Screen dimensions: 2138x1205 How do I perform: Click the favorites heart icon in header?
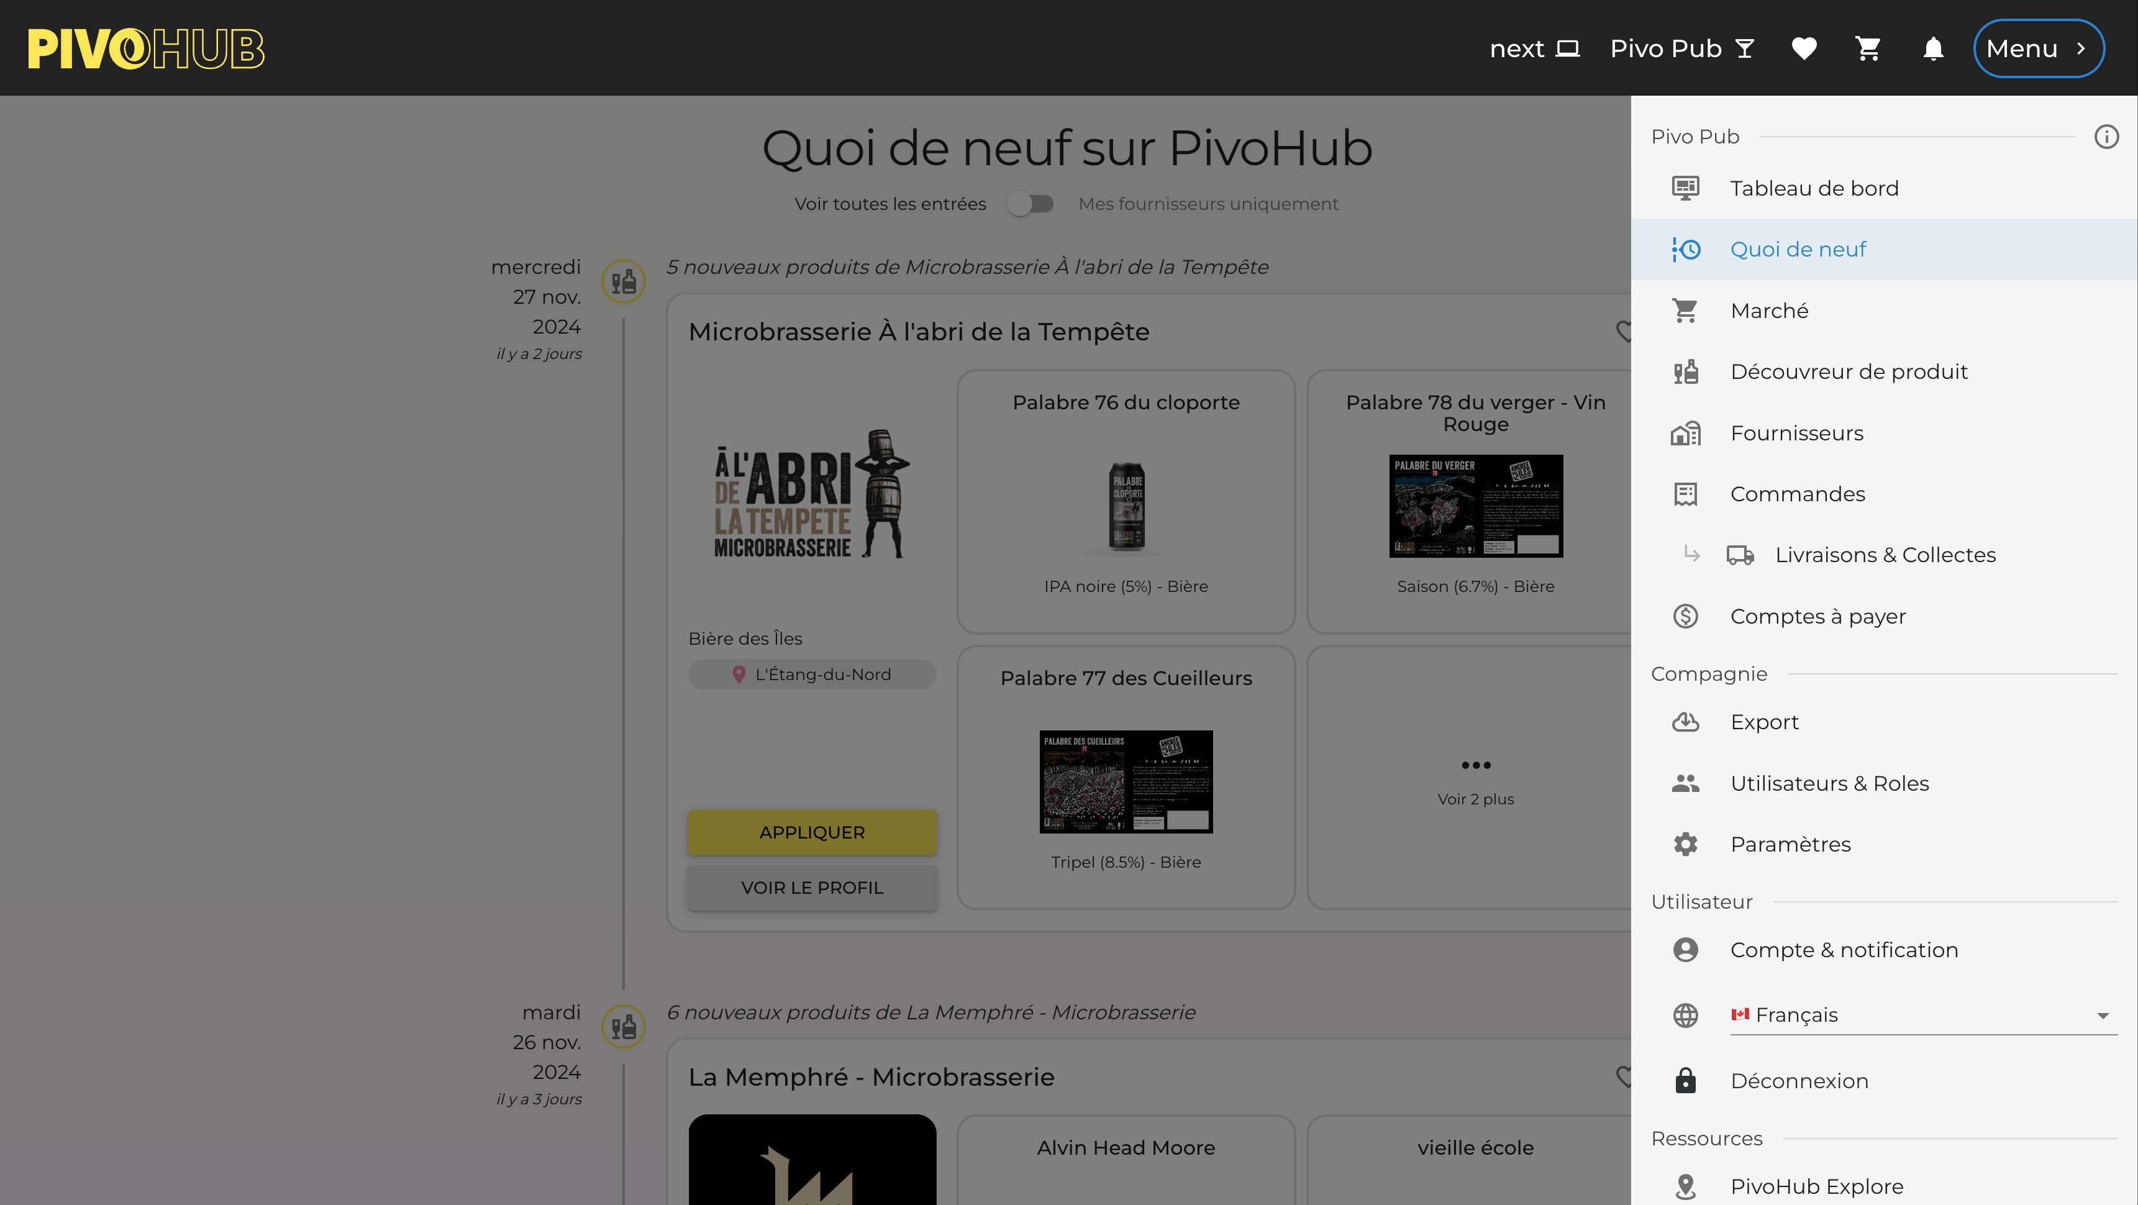1804,48
